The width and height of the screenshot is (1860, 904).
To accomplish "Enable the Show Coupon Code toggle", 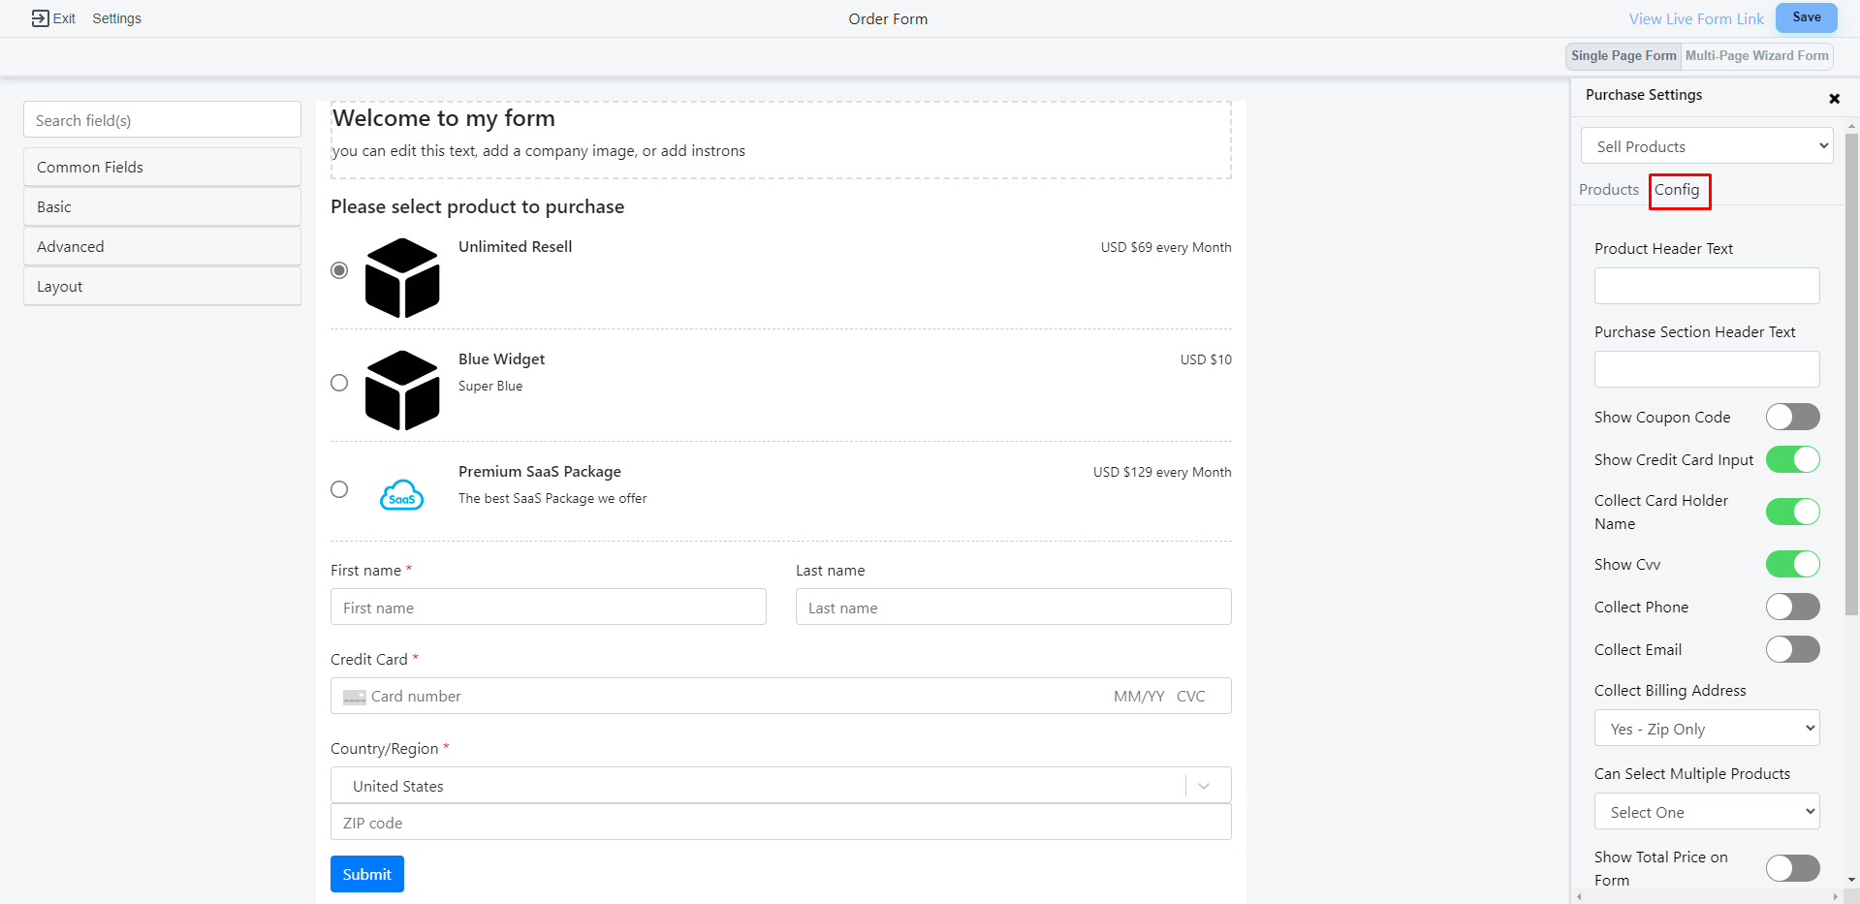I will coord(1792,417).
